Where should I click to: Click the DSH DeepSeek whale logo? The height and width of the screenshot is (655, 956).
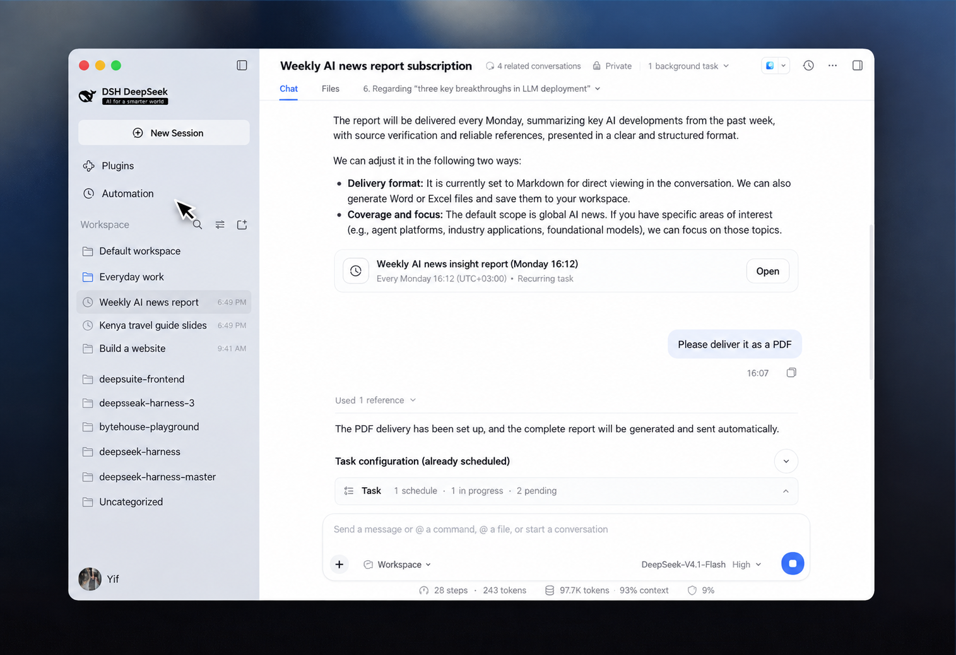[x=87, y=96]
